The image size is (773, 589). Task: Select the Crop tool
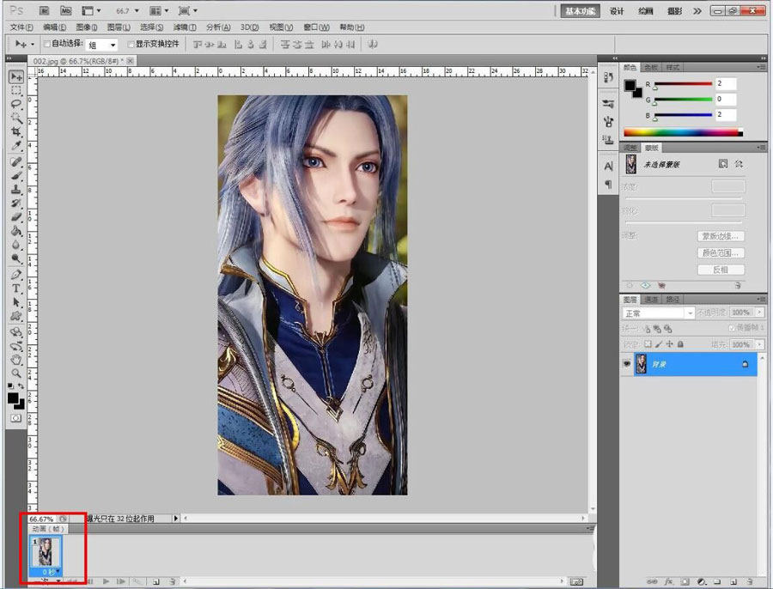[15, 132]
